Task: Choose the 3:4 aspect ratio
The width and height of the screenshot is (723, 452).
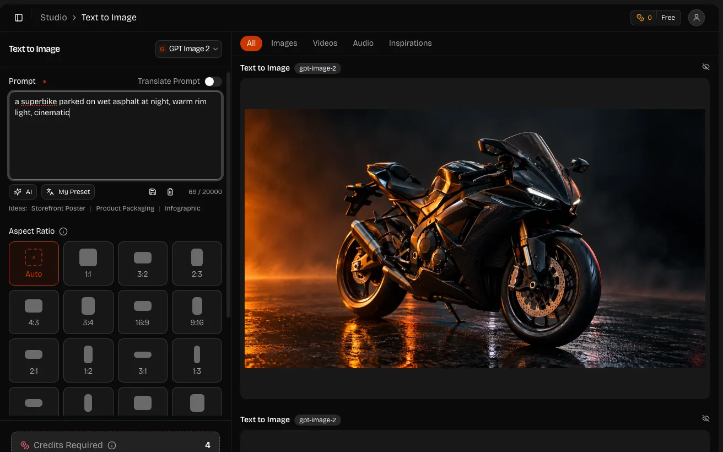Action: click(x=88, y=312)
